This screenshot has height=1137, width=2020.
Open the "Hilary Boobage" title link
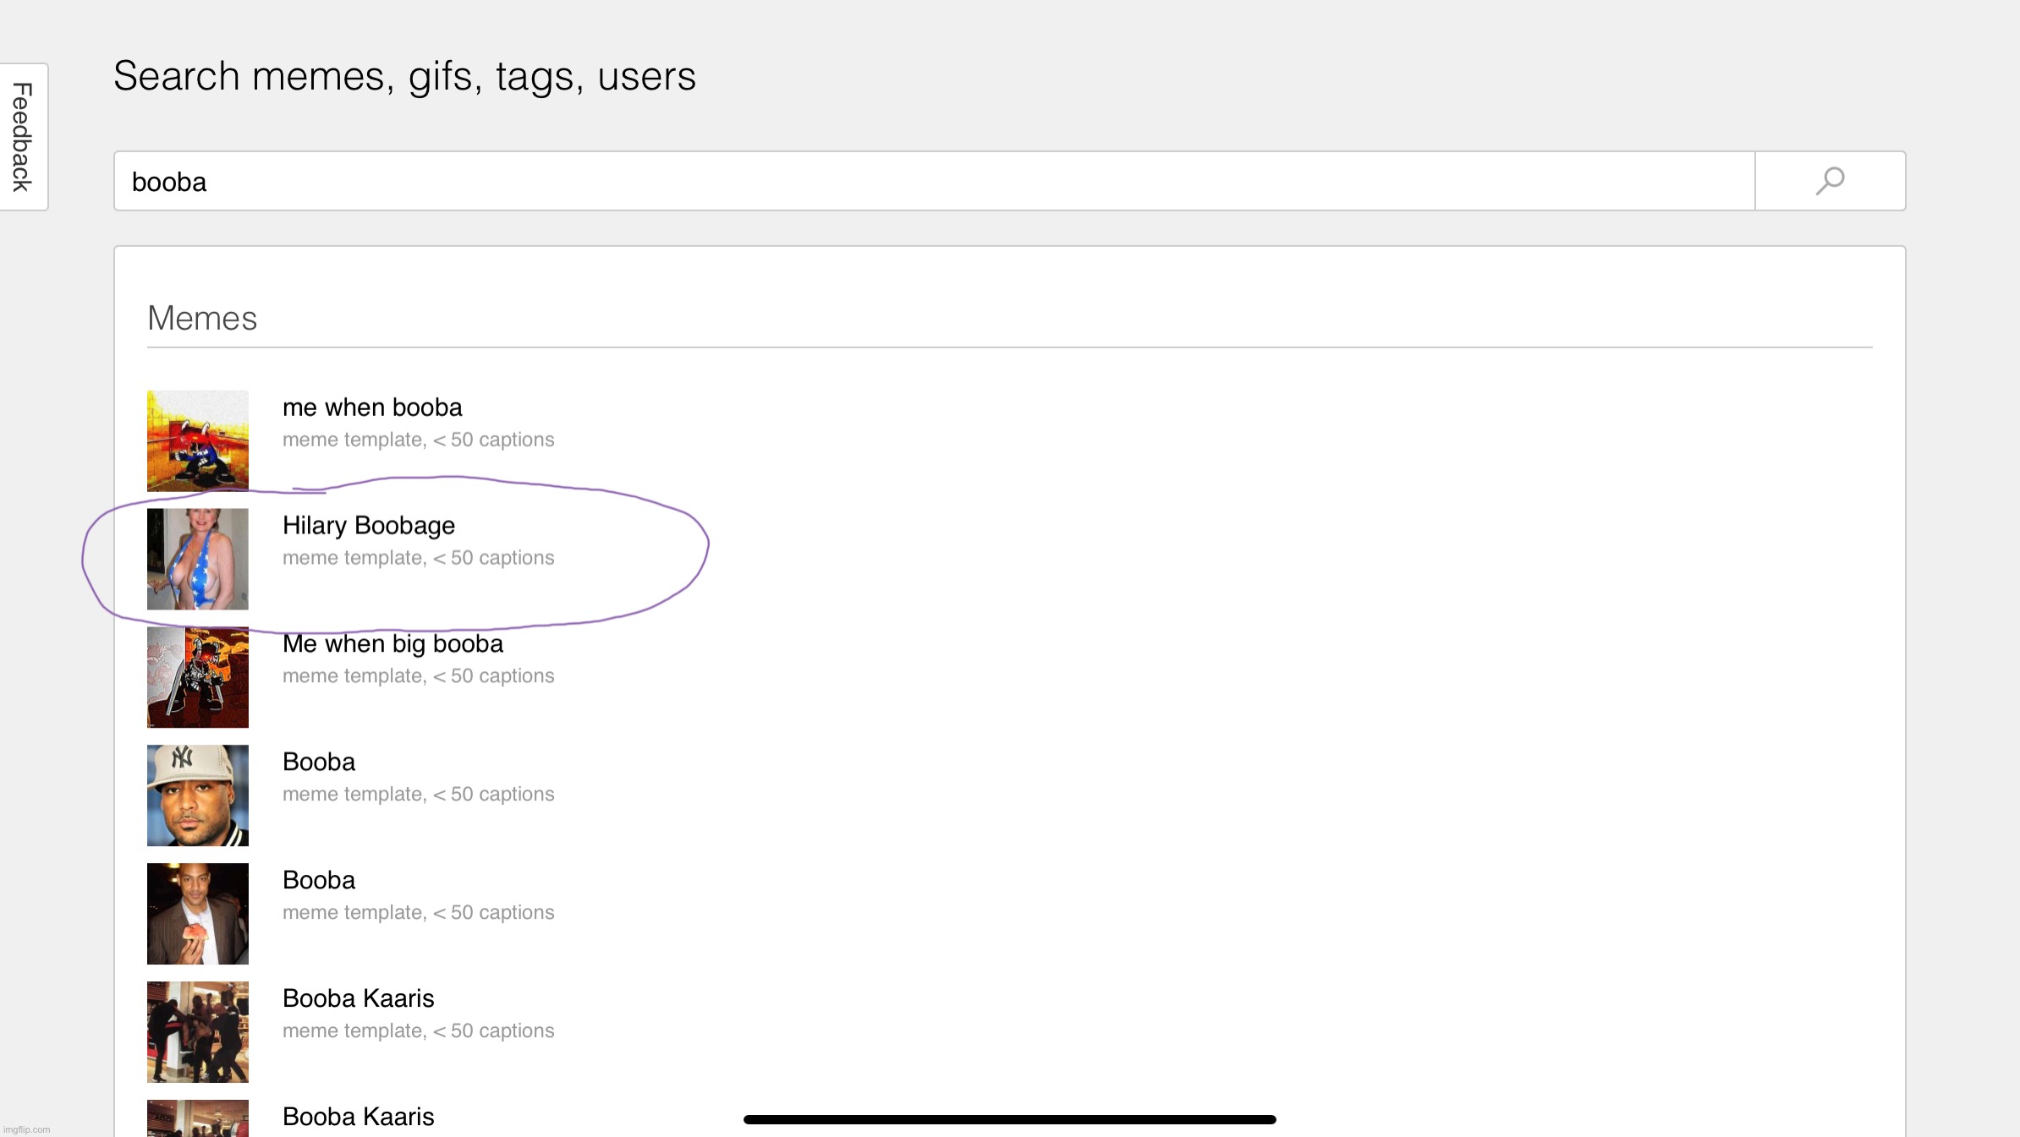pos(369,526)
